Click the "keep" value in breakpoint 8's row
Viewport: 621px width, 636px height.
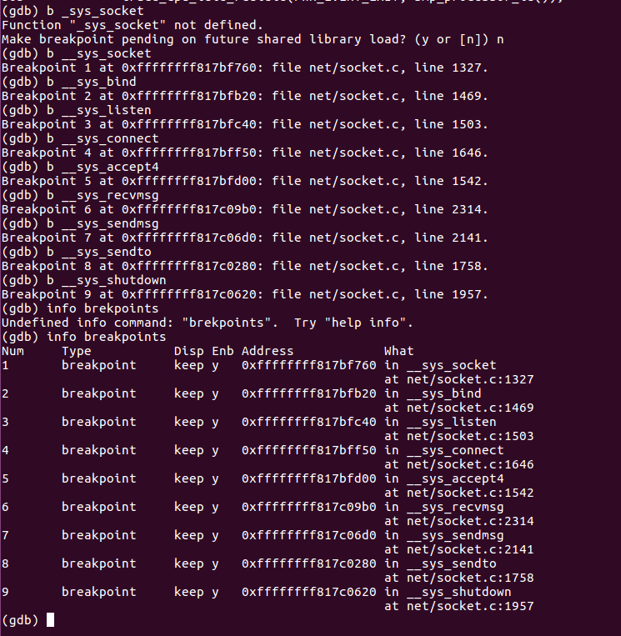188,563
